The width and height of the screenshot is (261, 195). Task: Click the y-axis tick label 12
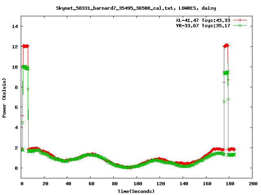coord(15,47)
